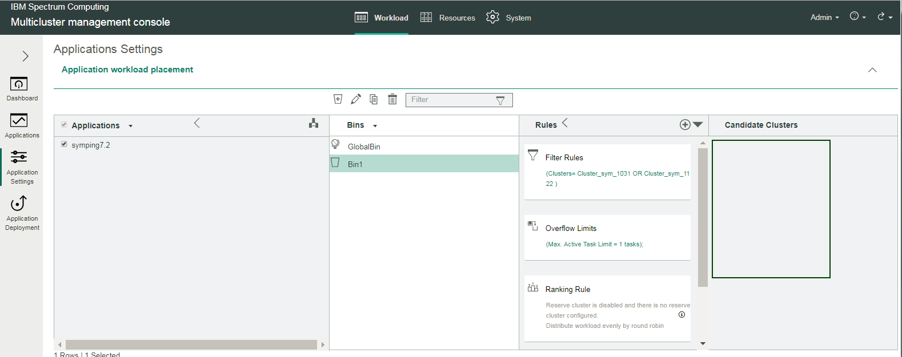Viewport: 902px width, 357px height.
Task: Open the Admin user dropdown
Action: [824, 18]
